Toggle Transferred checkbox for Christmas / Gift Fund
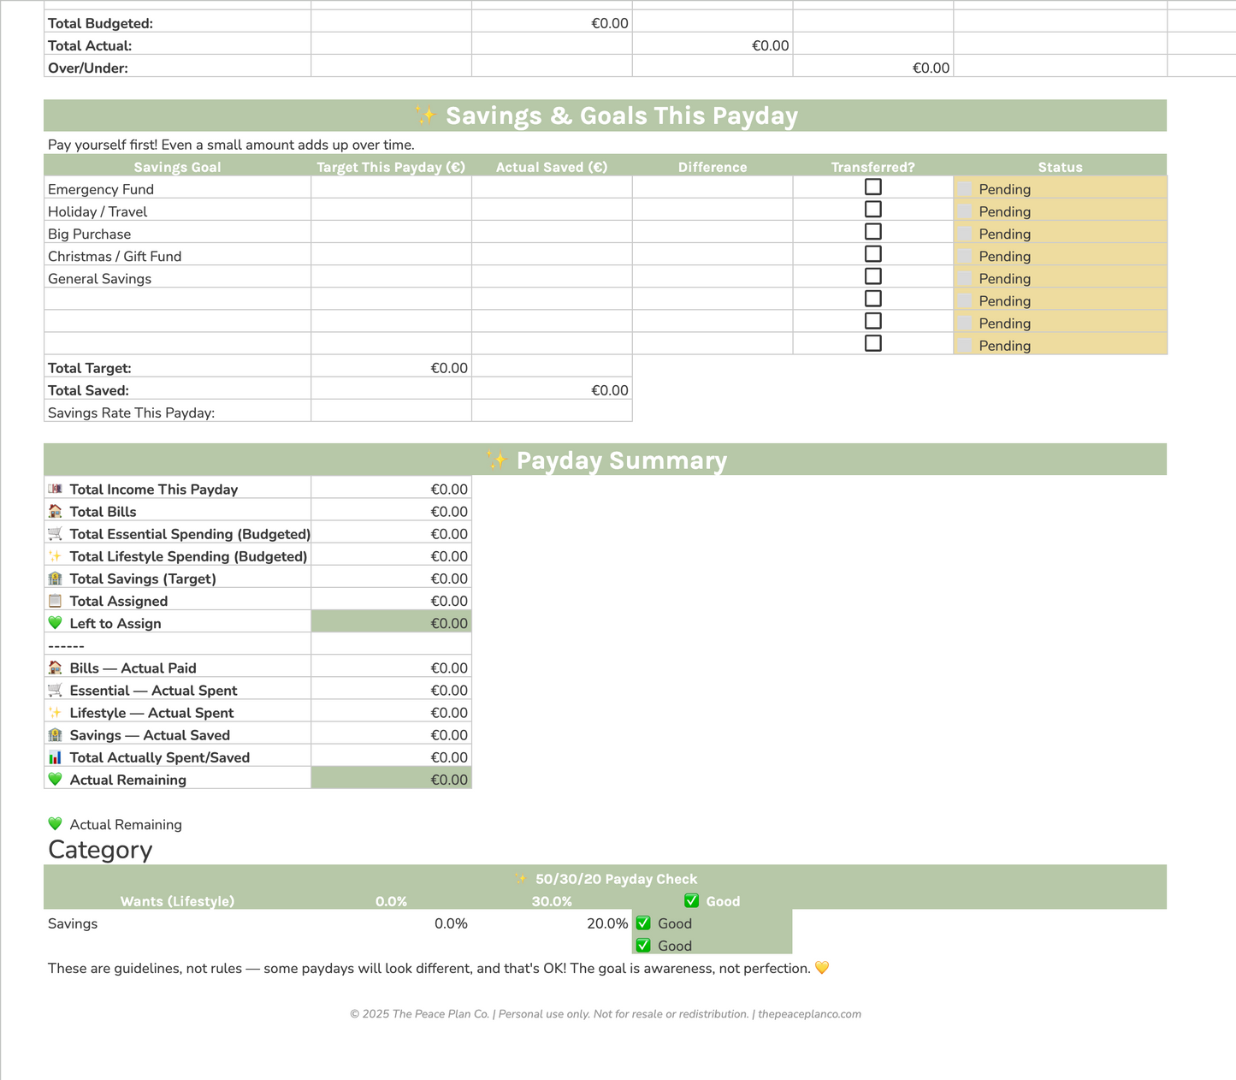Image resolution: width=1236 pixels, height=1080 pixels. point(873,253)
